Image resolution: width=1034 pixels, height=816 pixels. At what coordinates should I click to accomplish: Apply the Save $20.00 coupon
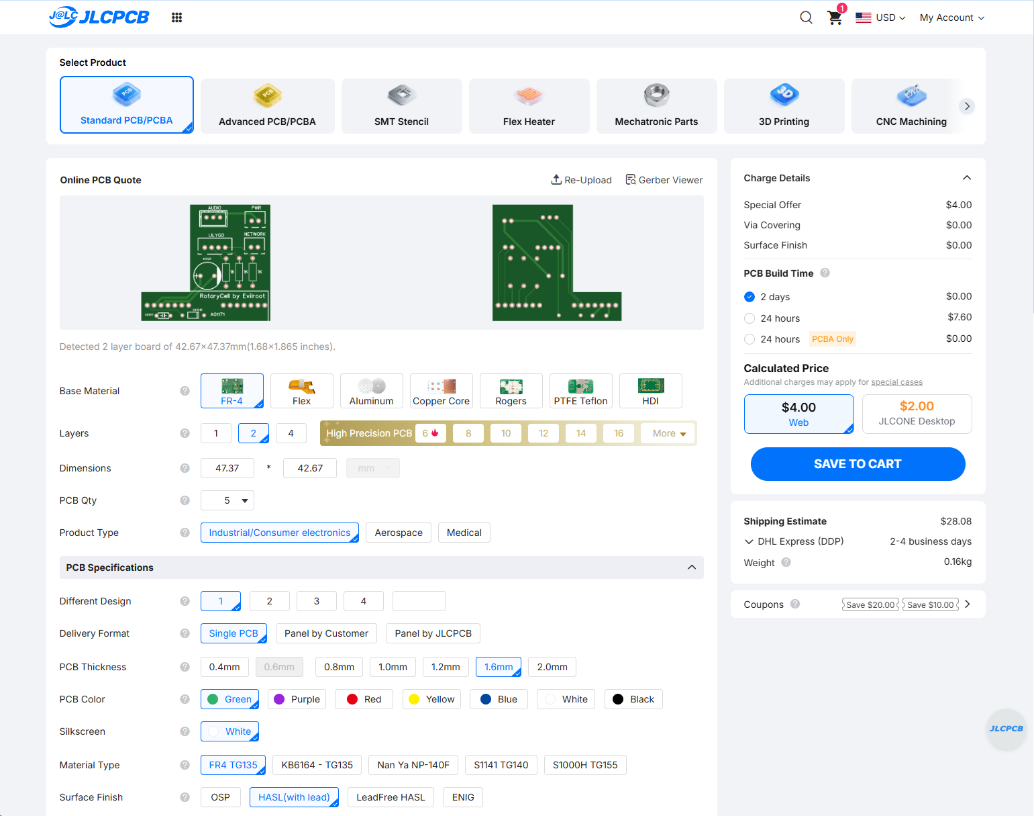(870, 604)
